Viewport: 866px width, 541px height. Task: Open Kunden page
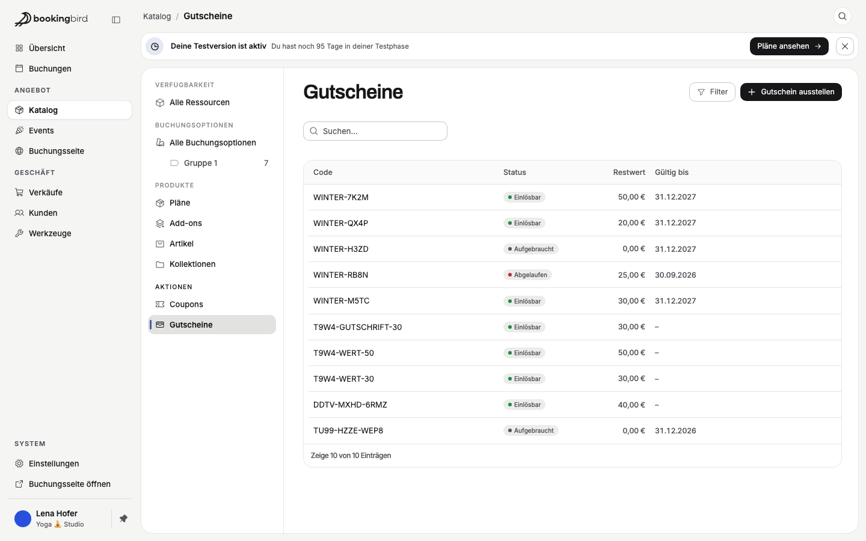point(70,213)
